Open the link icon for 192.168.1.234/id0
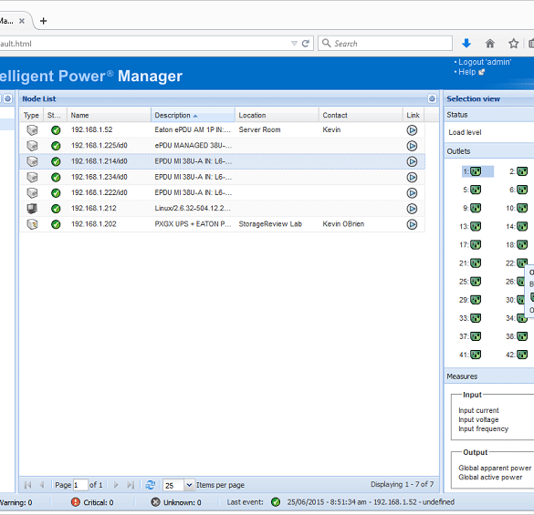This screenshot has width=534, height=515. point(412,177)
